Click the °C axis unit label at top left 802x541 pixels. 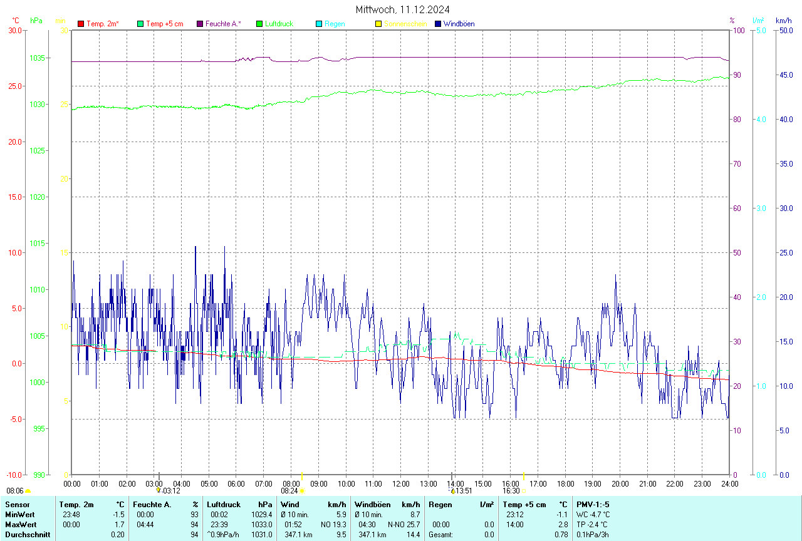(x=16, y=21)
